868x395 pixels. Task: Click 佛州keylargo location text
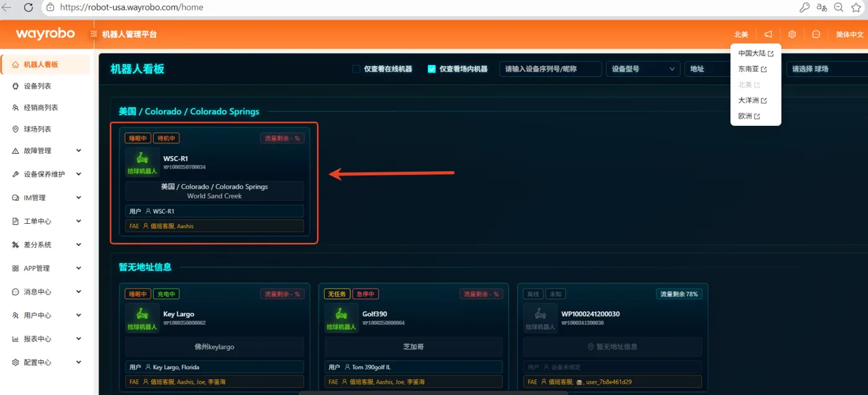[x=215, y=347]
